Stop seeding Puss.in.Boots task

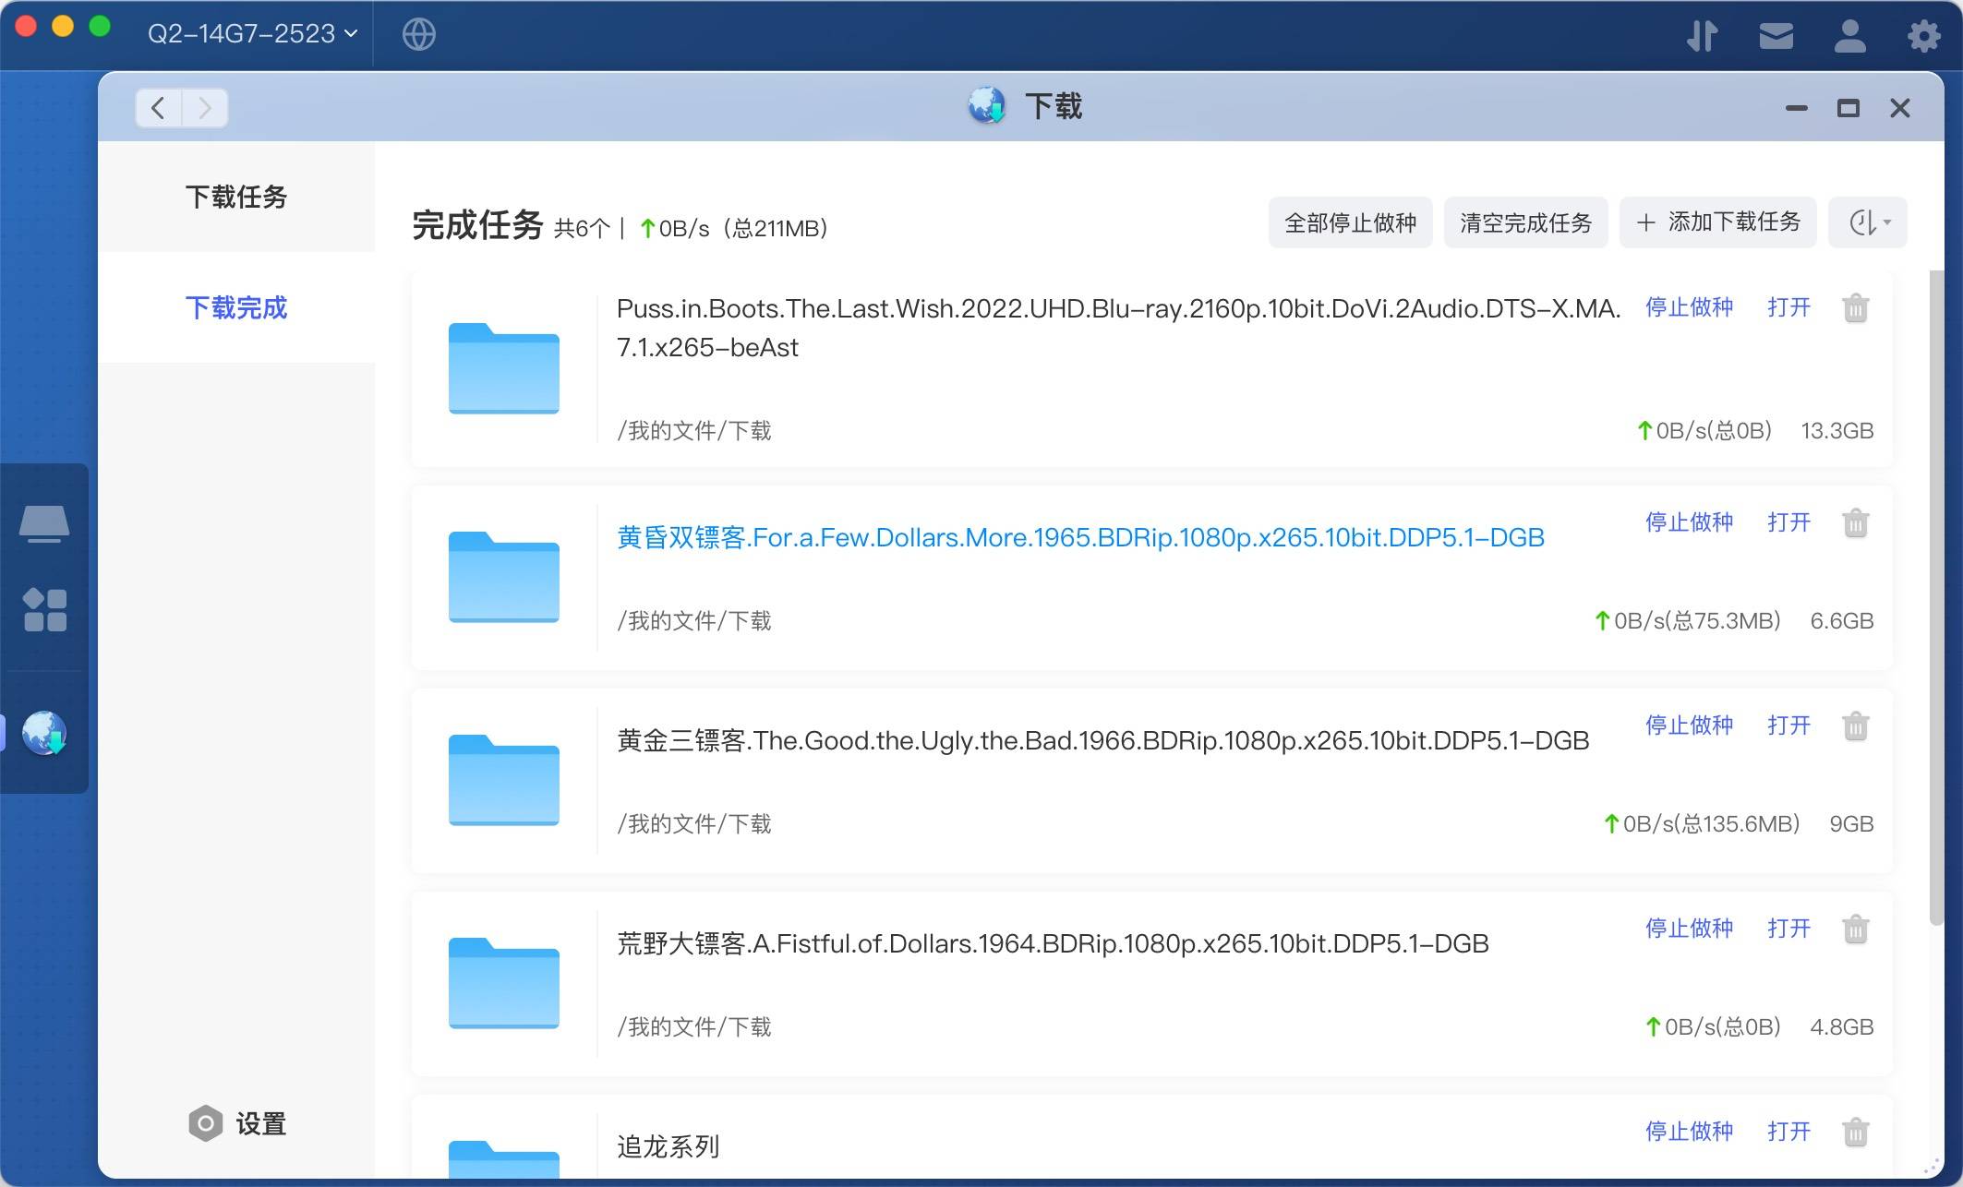tap(1689, 307)
